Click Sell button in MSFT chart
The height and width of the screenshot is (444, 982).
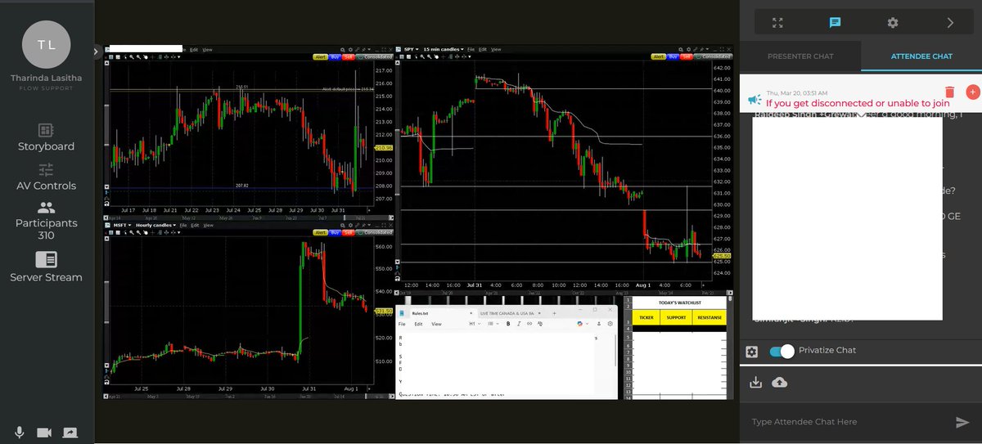348,232
